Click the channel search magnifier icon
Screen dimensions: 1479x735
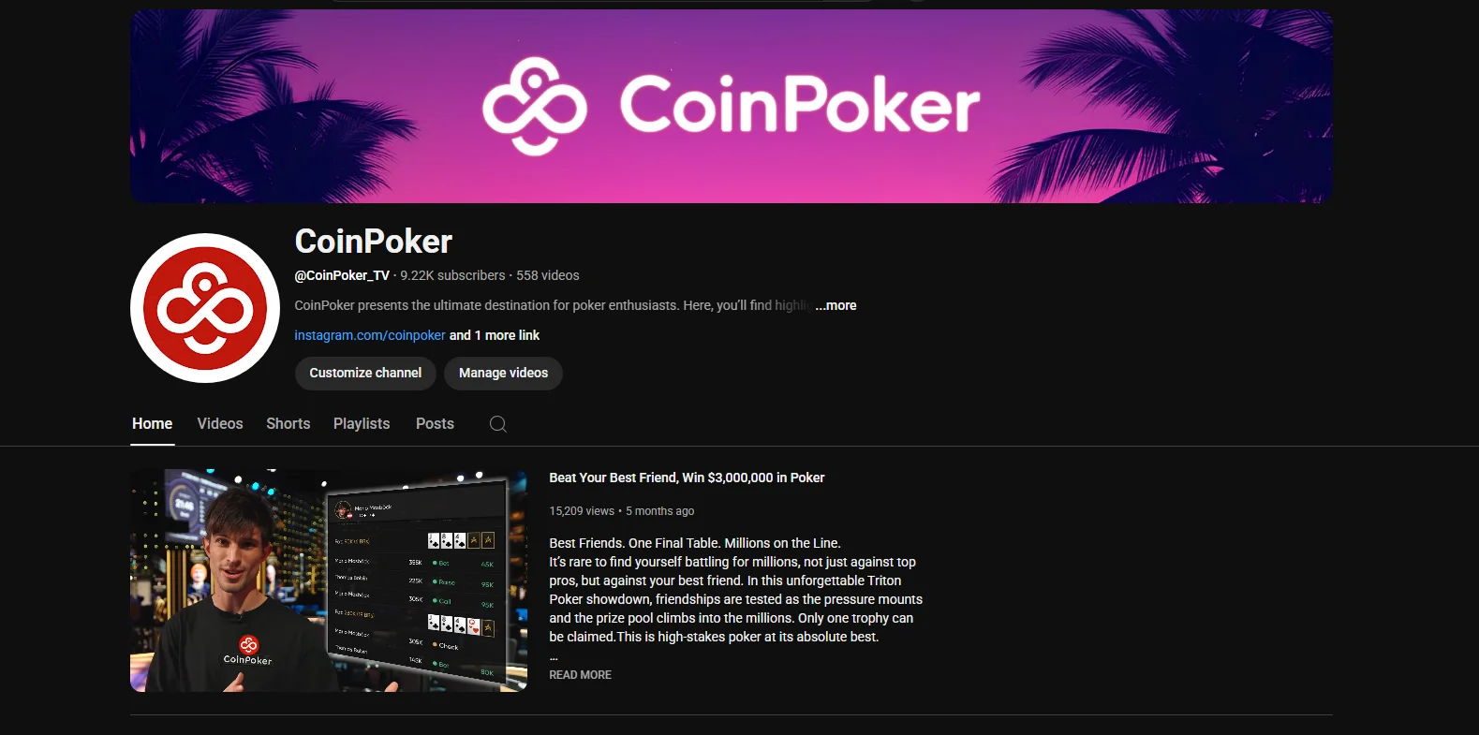pyautogui.click(x=498, y=424)
